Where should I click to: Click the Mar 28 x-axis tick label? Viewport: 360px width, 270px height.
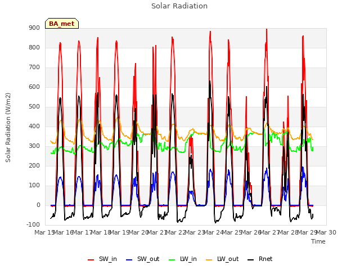coord(289,232)
